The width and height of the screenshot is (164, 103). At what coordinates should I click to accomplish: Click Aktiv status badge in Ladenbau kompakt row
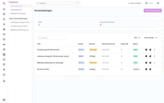[x=136, y=56]
